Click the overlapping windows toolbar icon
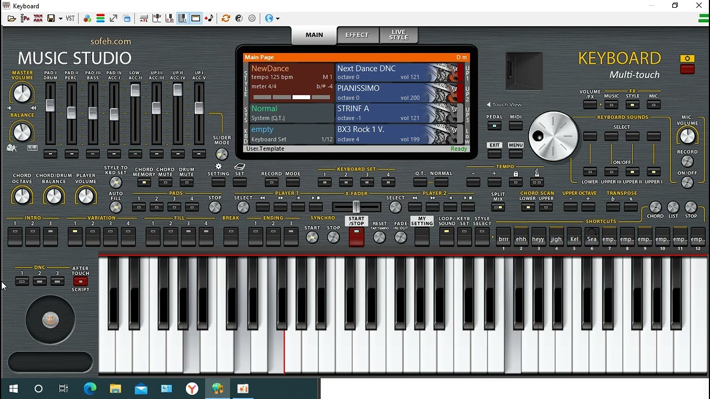The image size is (710, 399). pos(127,18)
